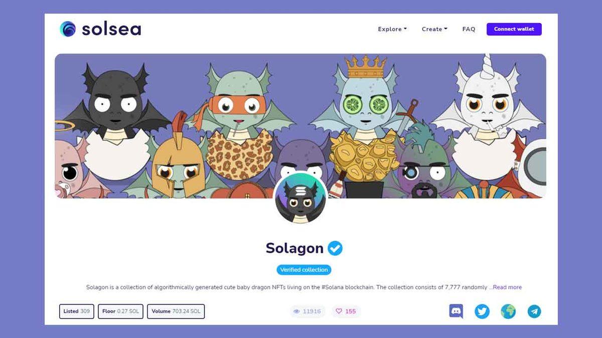Click the Volume 703.24 SOL box

click(176, 311)
